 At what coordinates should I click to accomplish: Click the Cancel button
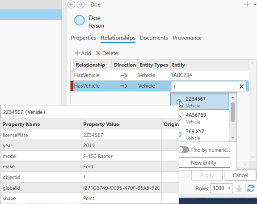tap(240, 175)
